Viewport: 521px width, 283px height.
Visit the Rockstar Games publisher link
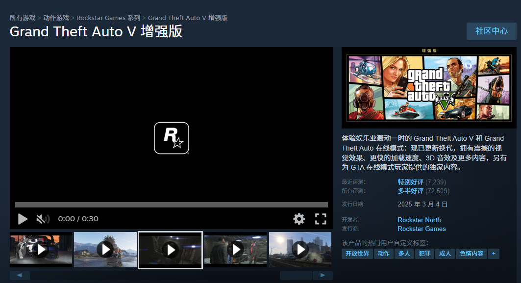tap(422, 229)
